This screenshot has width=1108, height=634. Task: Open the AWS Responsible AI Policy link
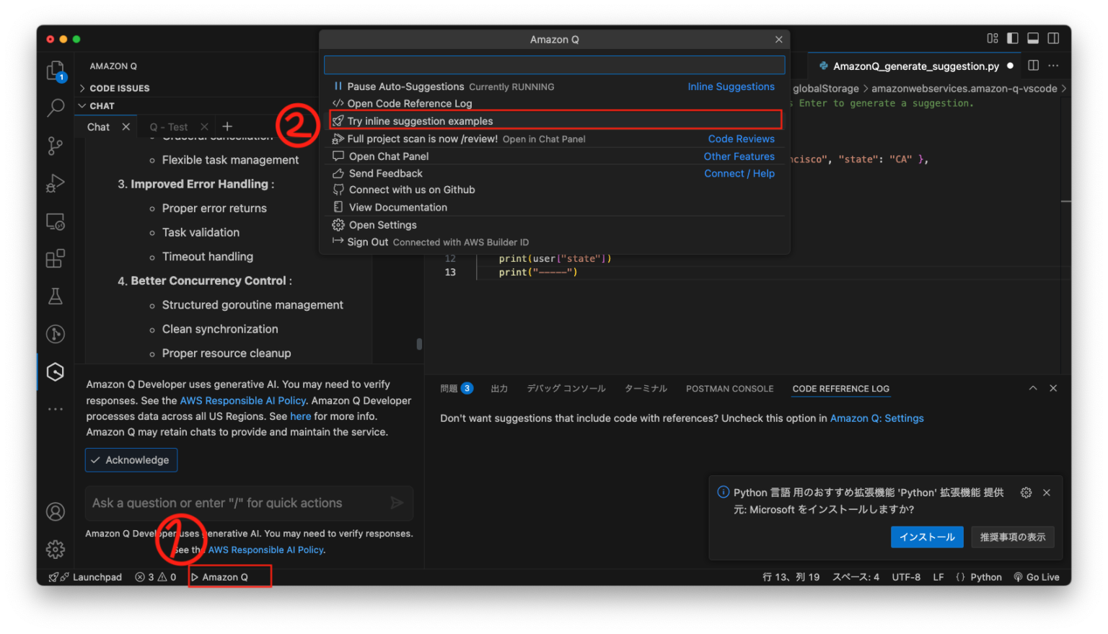tap(242, 400)
